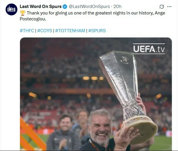The width and height of the screenshot is (178, 151).
Task: Click the @LastWordOnSpurs handle
Action: tap(89, 7)
